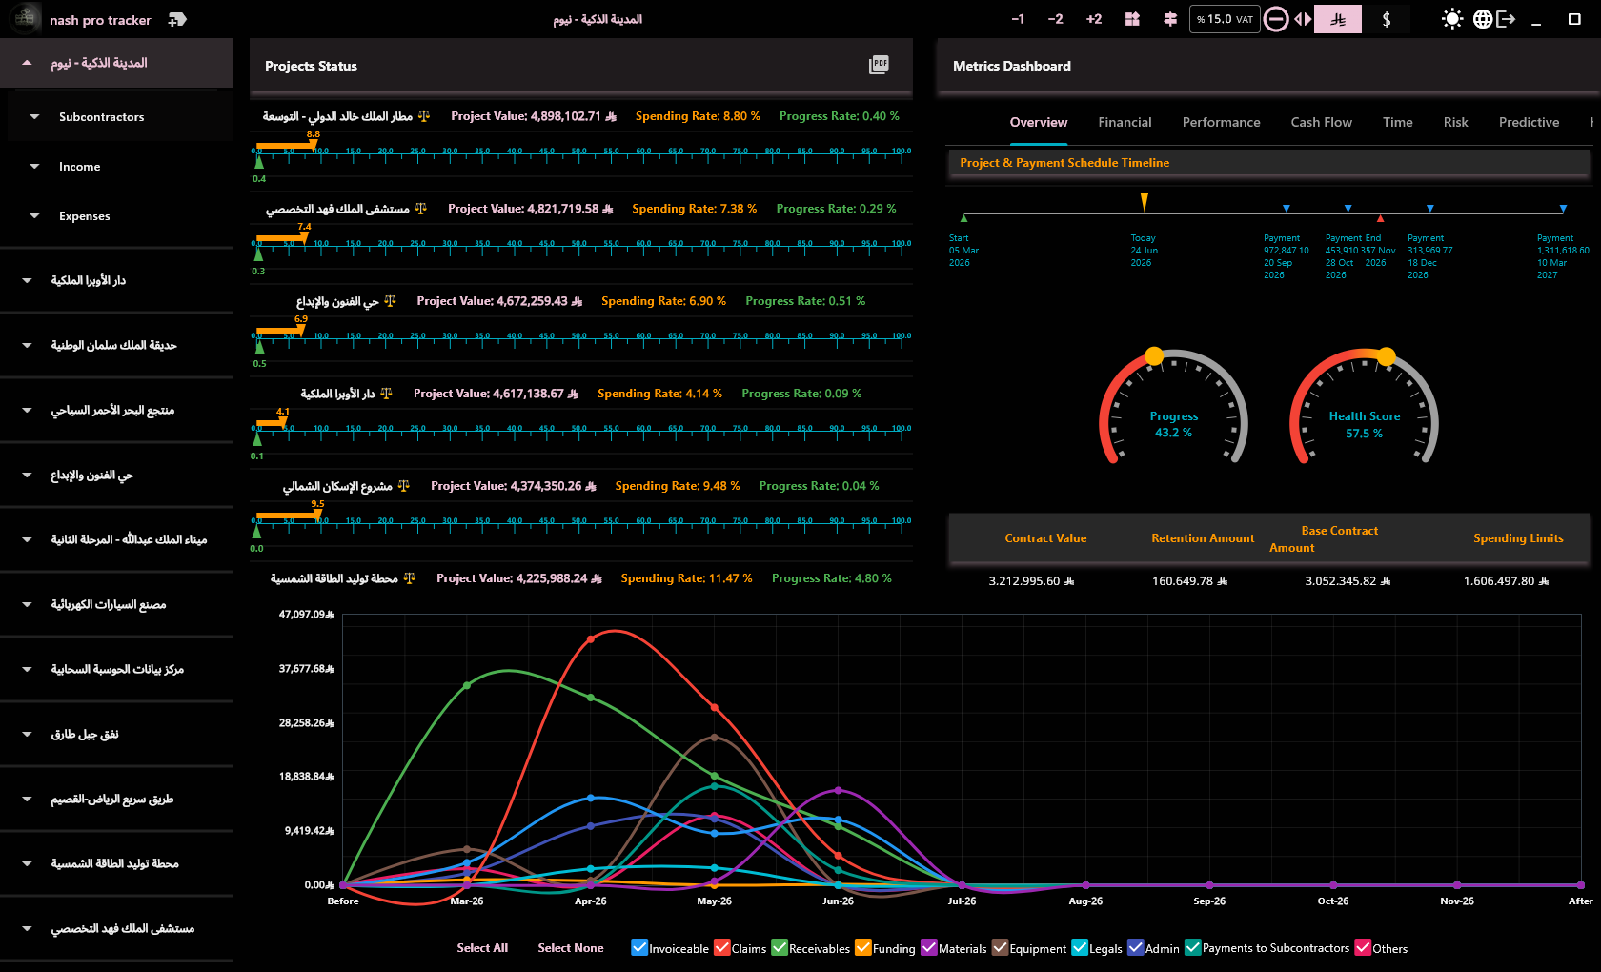Click balance scale icon for دار الأوبرا الملكية row

point(386,394)
